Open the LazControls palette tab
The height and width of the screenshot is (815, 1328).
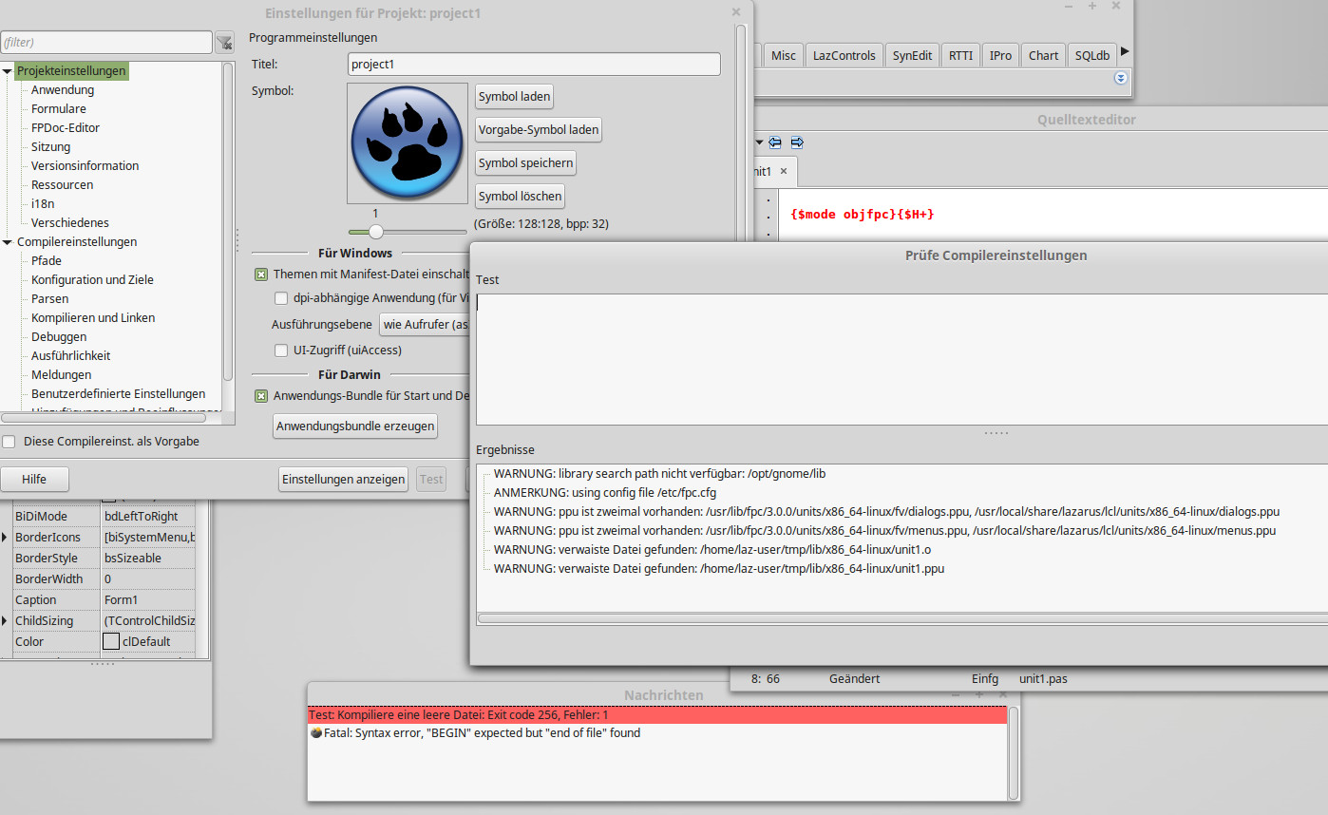(844, 55)
